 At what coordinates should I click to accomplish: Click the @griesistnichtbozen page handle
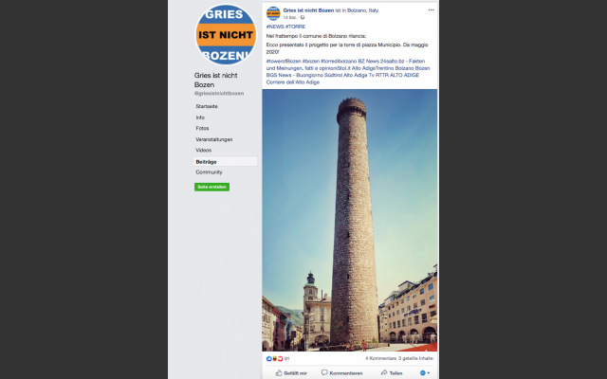click(x=219, y=94)
